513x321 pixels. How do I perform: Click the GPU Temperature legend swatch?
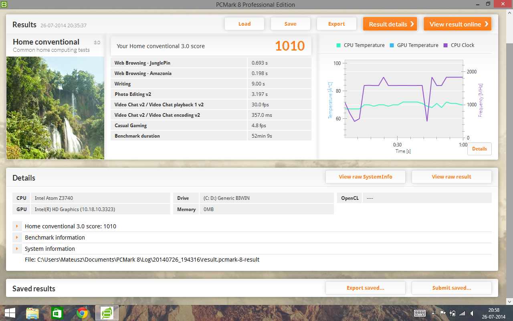[392, 45]
